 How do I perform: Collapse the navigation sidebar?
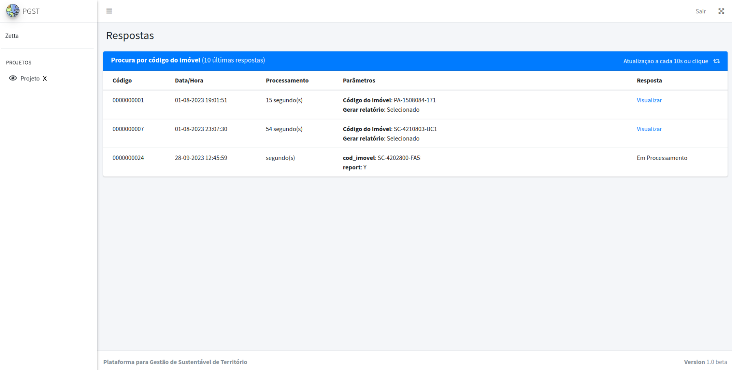click(x=109, y=11)
